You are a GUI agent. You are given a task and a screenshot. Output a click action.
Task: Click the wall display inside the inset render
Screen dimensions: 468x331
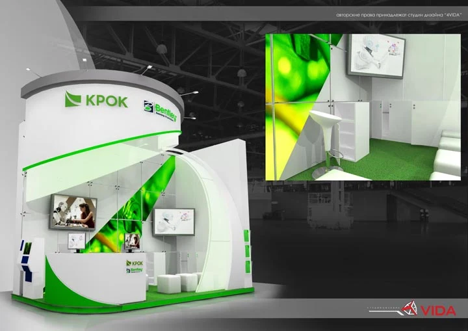(376, 56)
